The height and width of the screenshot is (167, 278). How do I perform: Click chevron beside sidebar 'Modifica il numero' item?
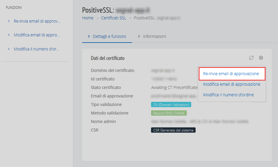tap(9, 49)
